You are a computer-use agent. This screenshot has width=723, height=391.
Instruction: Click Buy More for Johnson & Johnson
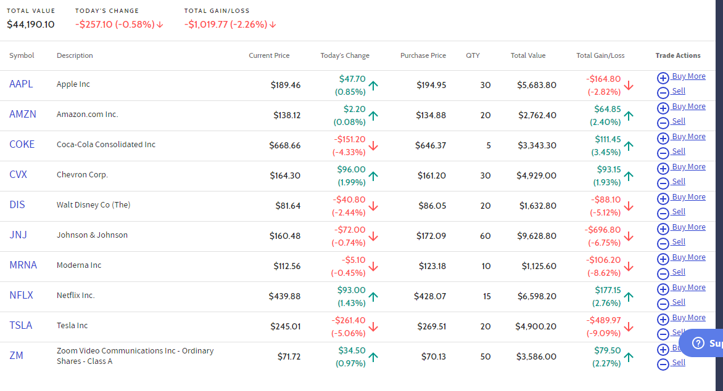click(688, 227)
